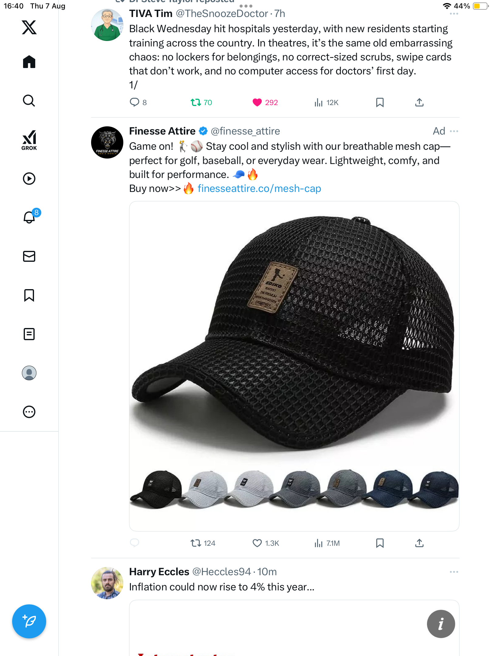492x656 pixels.
Task: Open more options on Finesse Attire ad
Action: coord(454,131)
